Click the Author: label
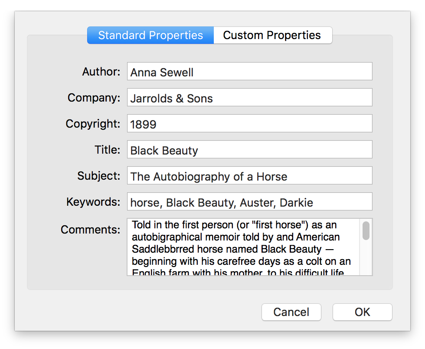Screen dimensions: 425x349 click(101, 72)
